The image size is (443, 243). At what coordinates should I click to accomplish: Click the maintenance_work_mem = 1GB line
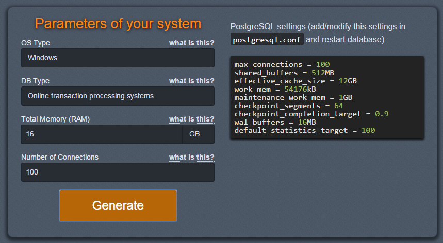click(x=293, y=97)
